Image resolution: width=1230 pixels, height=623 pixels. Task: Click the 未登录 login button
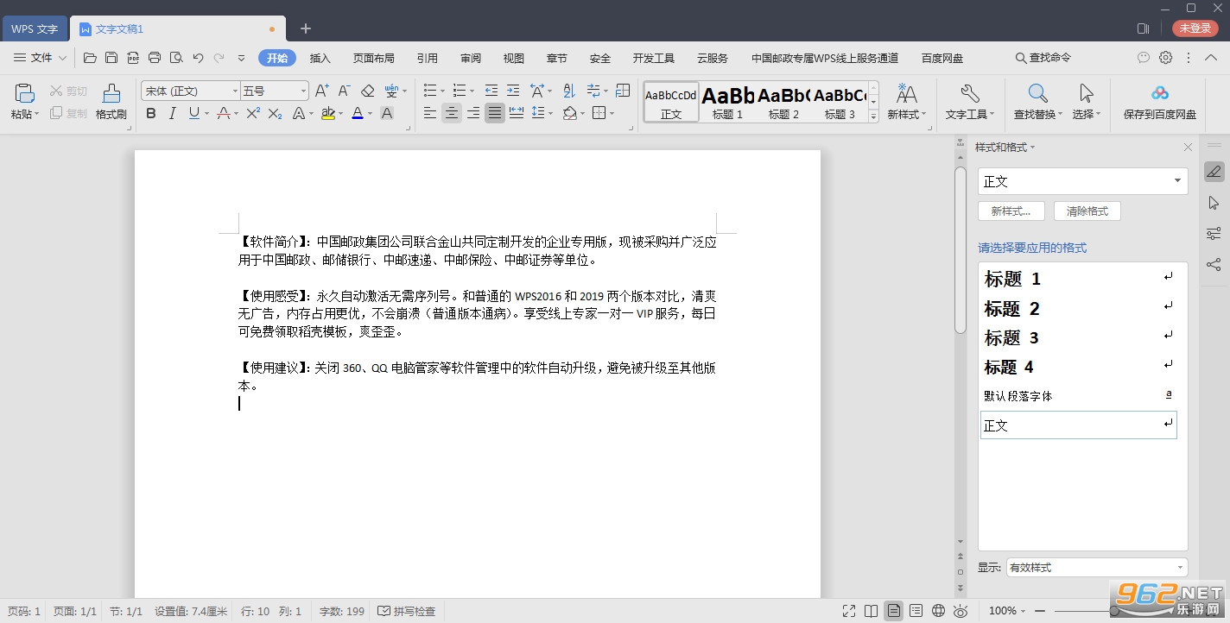tap(1195, 28)
